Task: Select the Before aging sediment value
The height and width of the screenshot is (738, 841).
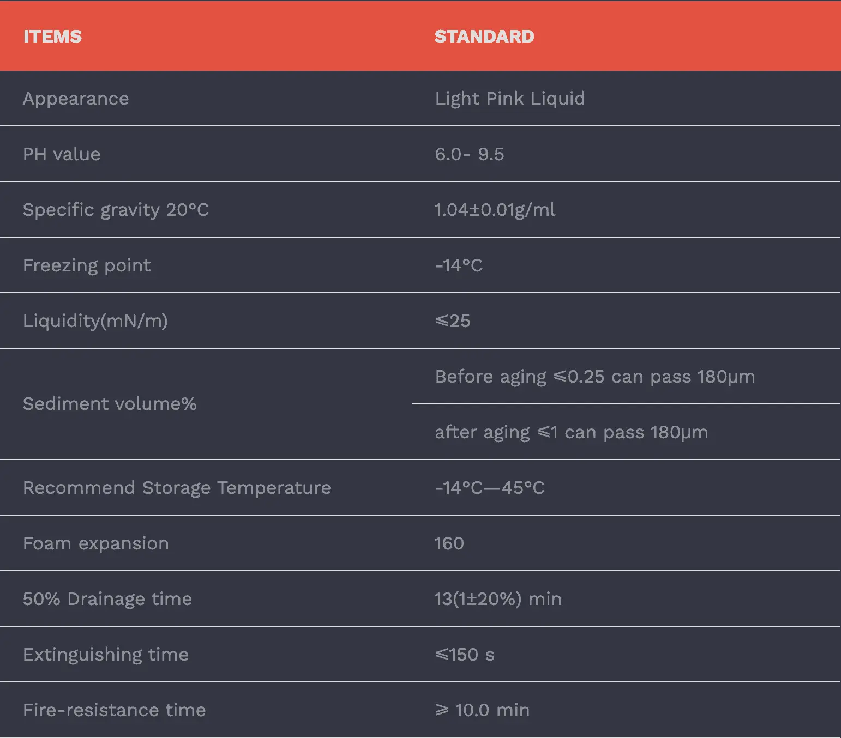Action: pyautogui.click(x=594, y=377)
